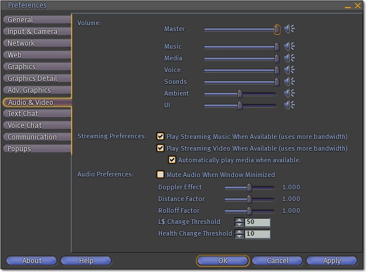366x272 pixels.
Task: Mute the Master volume speaker icon
Action: [x=289, y=29]
